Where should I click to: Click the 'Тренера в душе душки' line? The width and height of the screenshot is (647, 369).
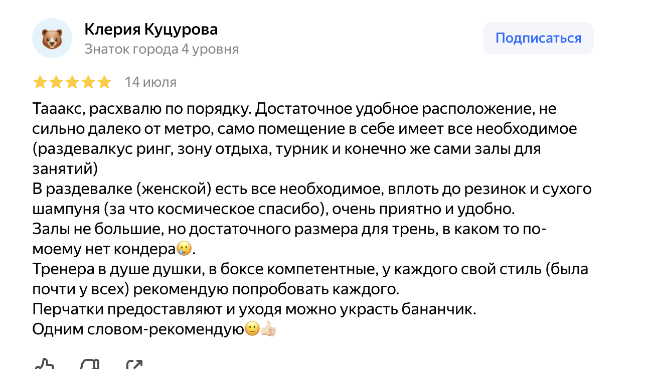pos(310,269)
